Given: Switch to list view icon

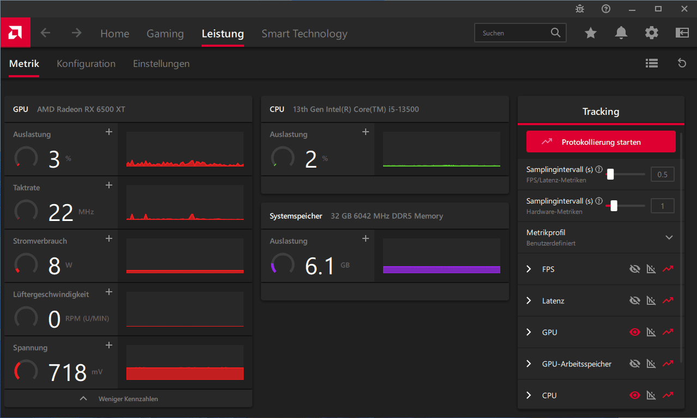Looking at the screenshot, I should pos(652,63).
